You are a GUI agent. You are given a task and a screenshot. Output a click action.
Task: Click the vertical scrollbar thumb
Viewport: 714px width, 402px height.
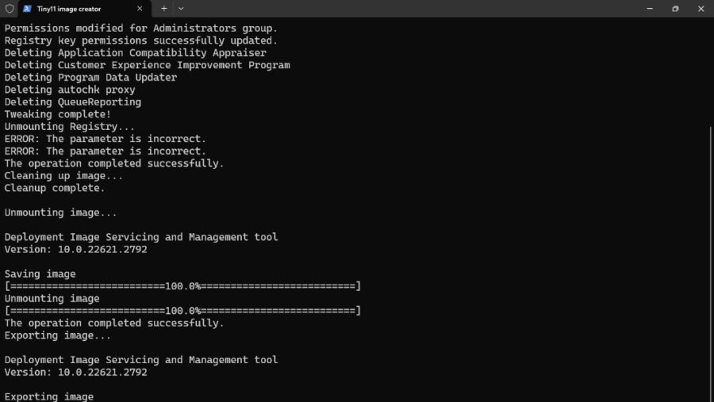pyautogui.click(x=709, y=262)
